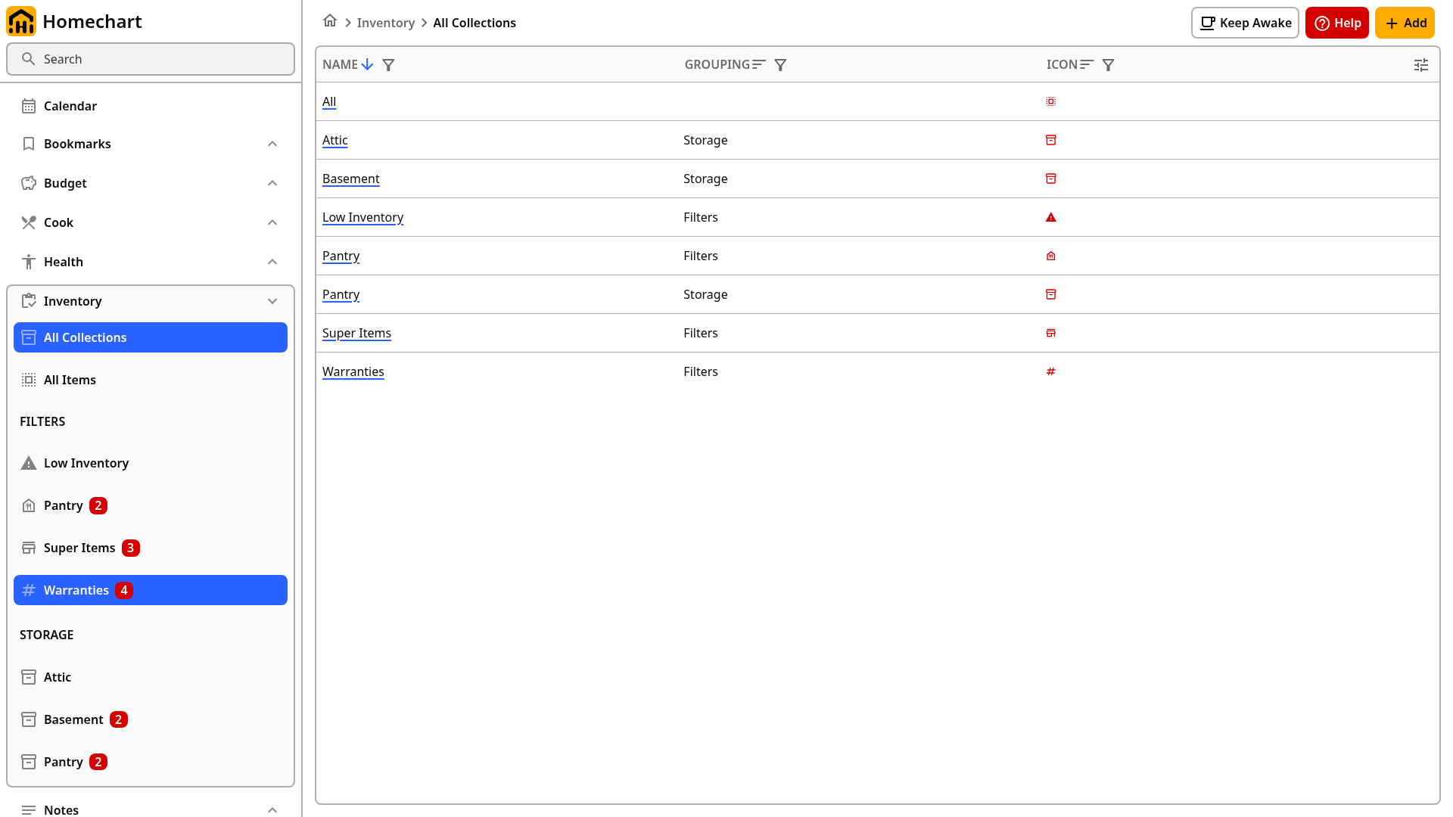Click the Homechart logo
Screen dimensions: 1453x817
coord(21,21)
